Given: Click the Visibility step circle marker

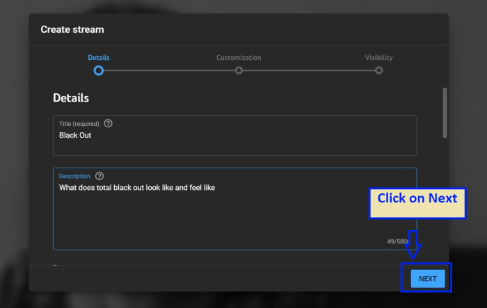Looking at the screenshot, I should (378, 70).
